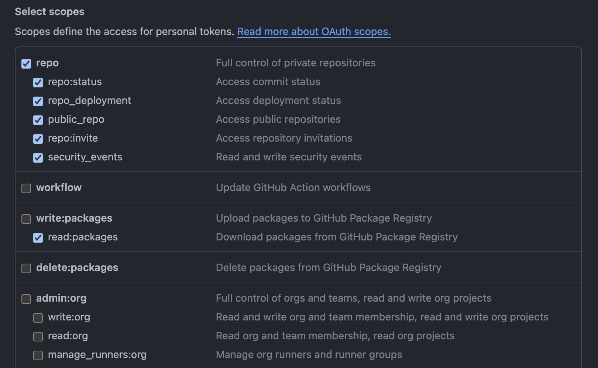Enable the delete:packages scope
Image resolution: width=598 pixels, height=368 pixels.
point(26,268)
